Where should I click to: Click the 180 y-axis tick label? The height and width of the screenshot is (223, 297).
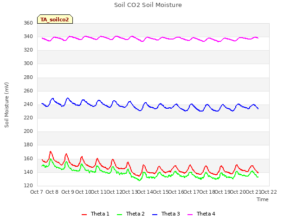[28, 144]
